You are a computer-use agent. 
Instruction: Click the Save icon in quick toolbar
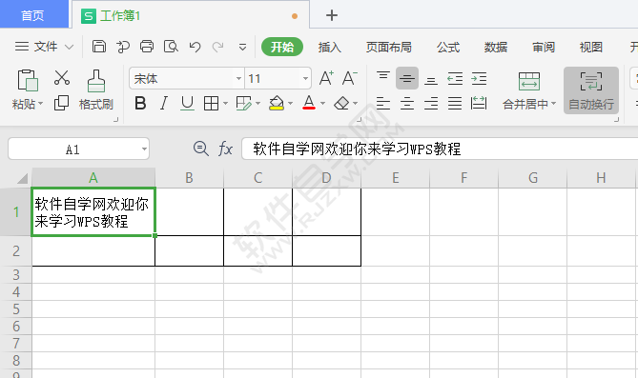[x=99, y=47]
